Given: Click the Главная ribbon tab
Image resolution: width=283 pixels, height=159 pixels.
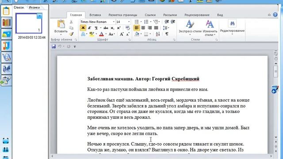Looking at the screenshot, I should 76,15.
